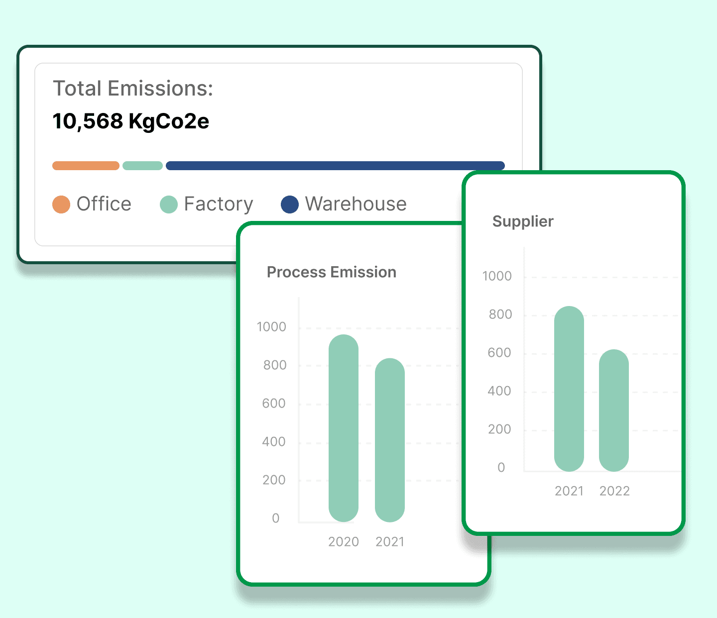Image resolution: width=717 pixels, height=618 pixels.
Task: Click the orange Office legend dot
Action: 61,204
